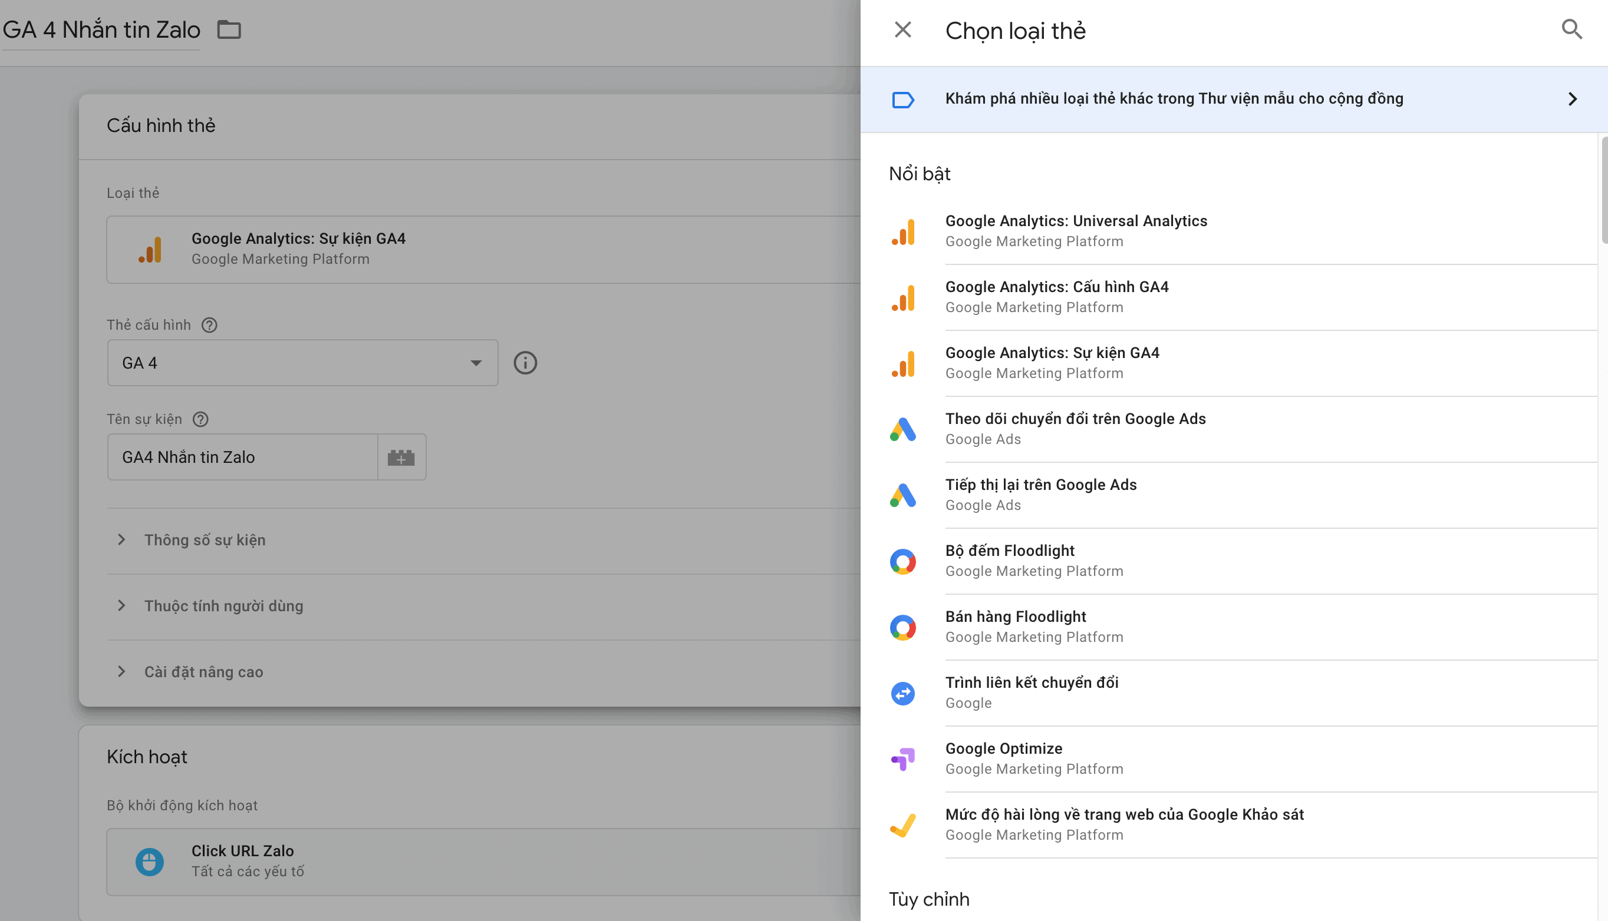Image resolution: width=1608 pixels, height=921 pixels.
Task: Click the Click URL Zalo trigger icon
Action: [149, 862]
